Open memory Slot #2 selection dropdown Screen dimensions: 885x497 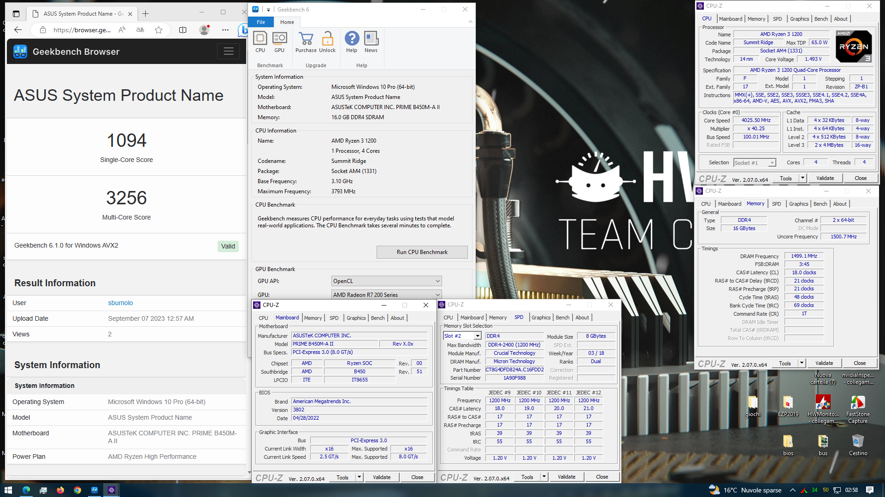click(462, 336)
